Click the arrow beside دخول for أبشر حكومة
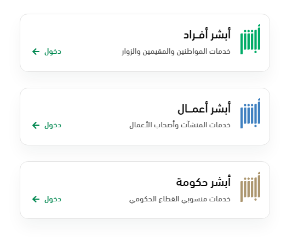The width and height of the screenshot is (281, 237). click(x=36, y=199)
